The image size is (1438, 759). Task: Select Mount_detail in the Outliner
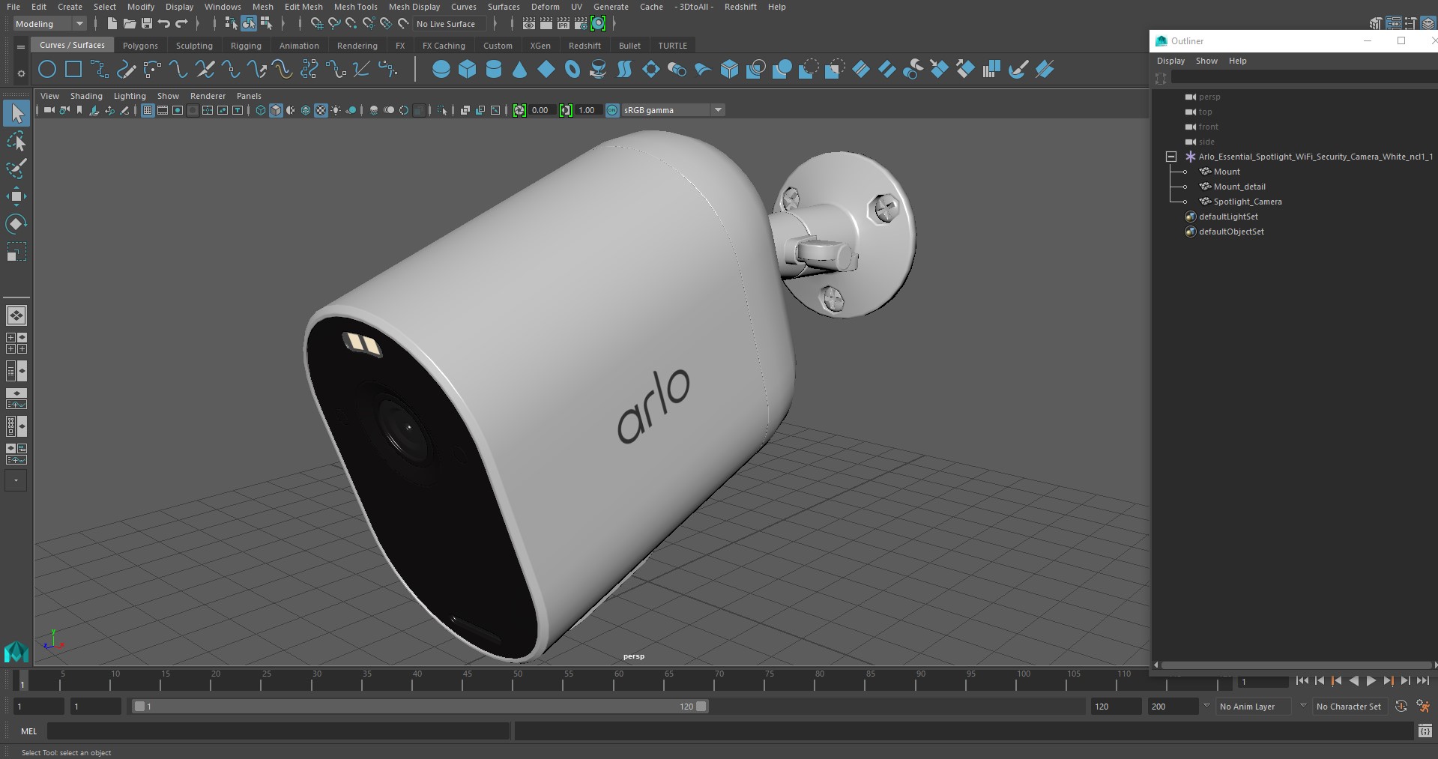coord(1239,187)
